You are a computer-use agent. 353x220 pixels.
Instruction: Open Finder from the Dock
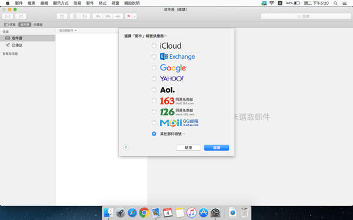tap(108, 212)
